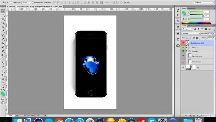Click the foreground color swatch in toolbox
The width and height of the screenshot is (216, 122).
(2, 94)
